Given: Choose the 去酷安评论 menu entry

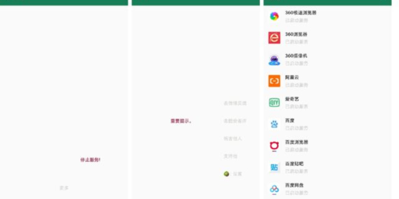Looking at the screenshot, I should click(x=235, y=121).
